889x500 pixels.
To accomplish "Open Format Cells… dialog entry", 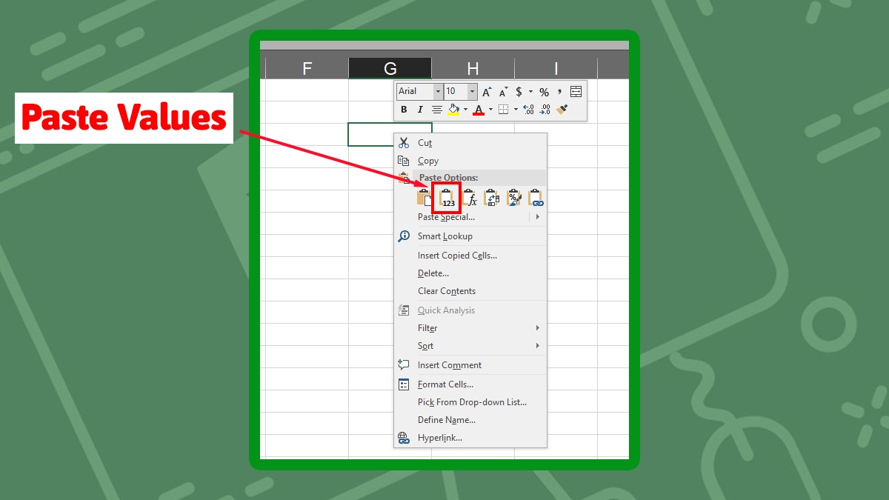I will pyautogui.click(x=470, y=384).
